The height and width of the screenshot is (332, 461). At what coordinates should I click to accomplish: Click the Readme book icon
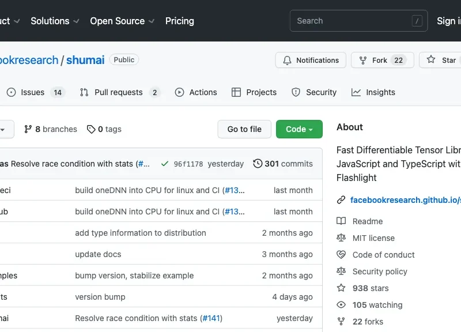pos(341,221)
